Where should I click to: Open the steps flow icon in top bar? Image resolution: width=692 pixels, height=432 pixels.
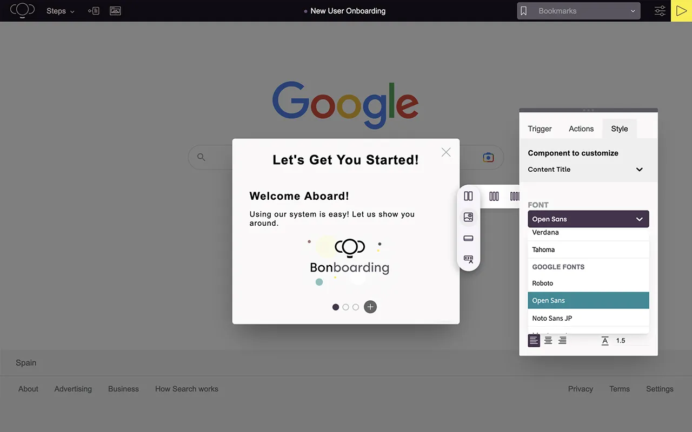pos(94,10)
